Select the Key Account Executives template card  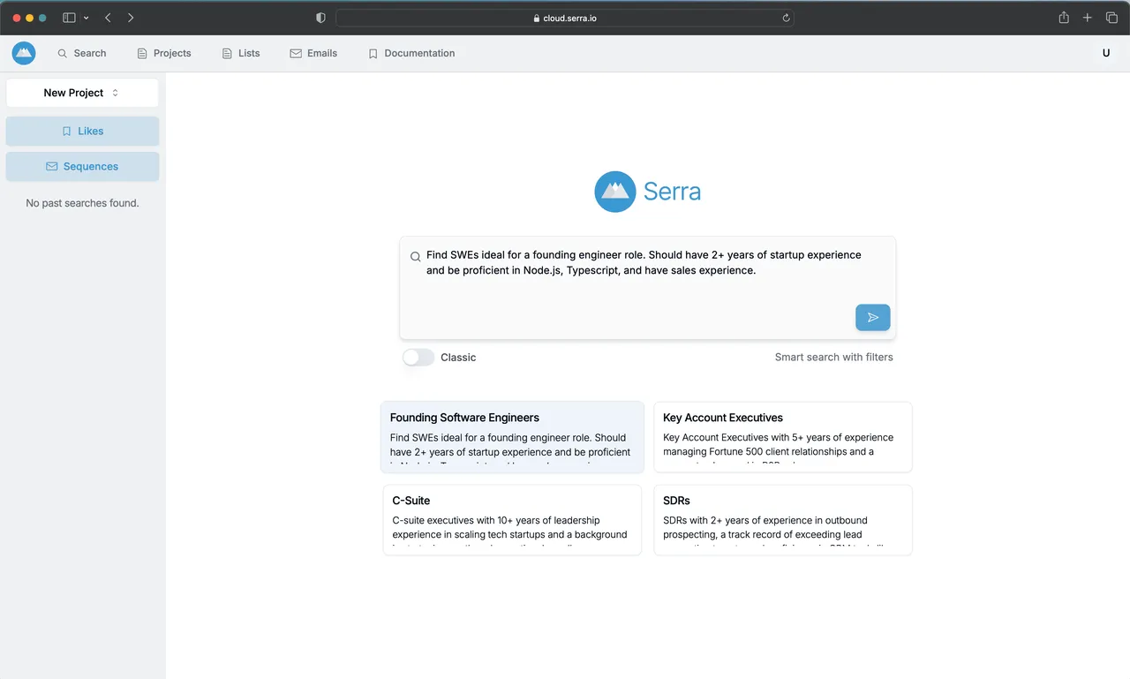[783, 437]
